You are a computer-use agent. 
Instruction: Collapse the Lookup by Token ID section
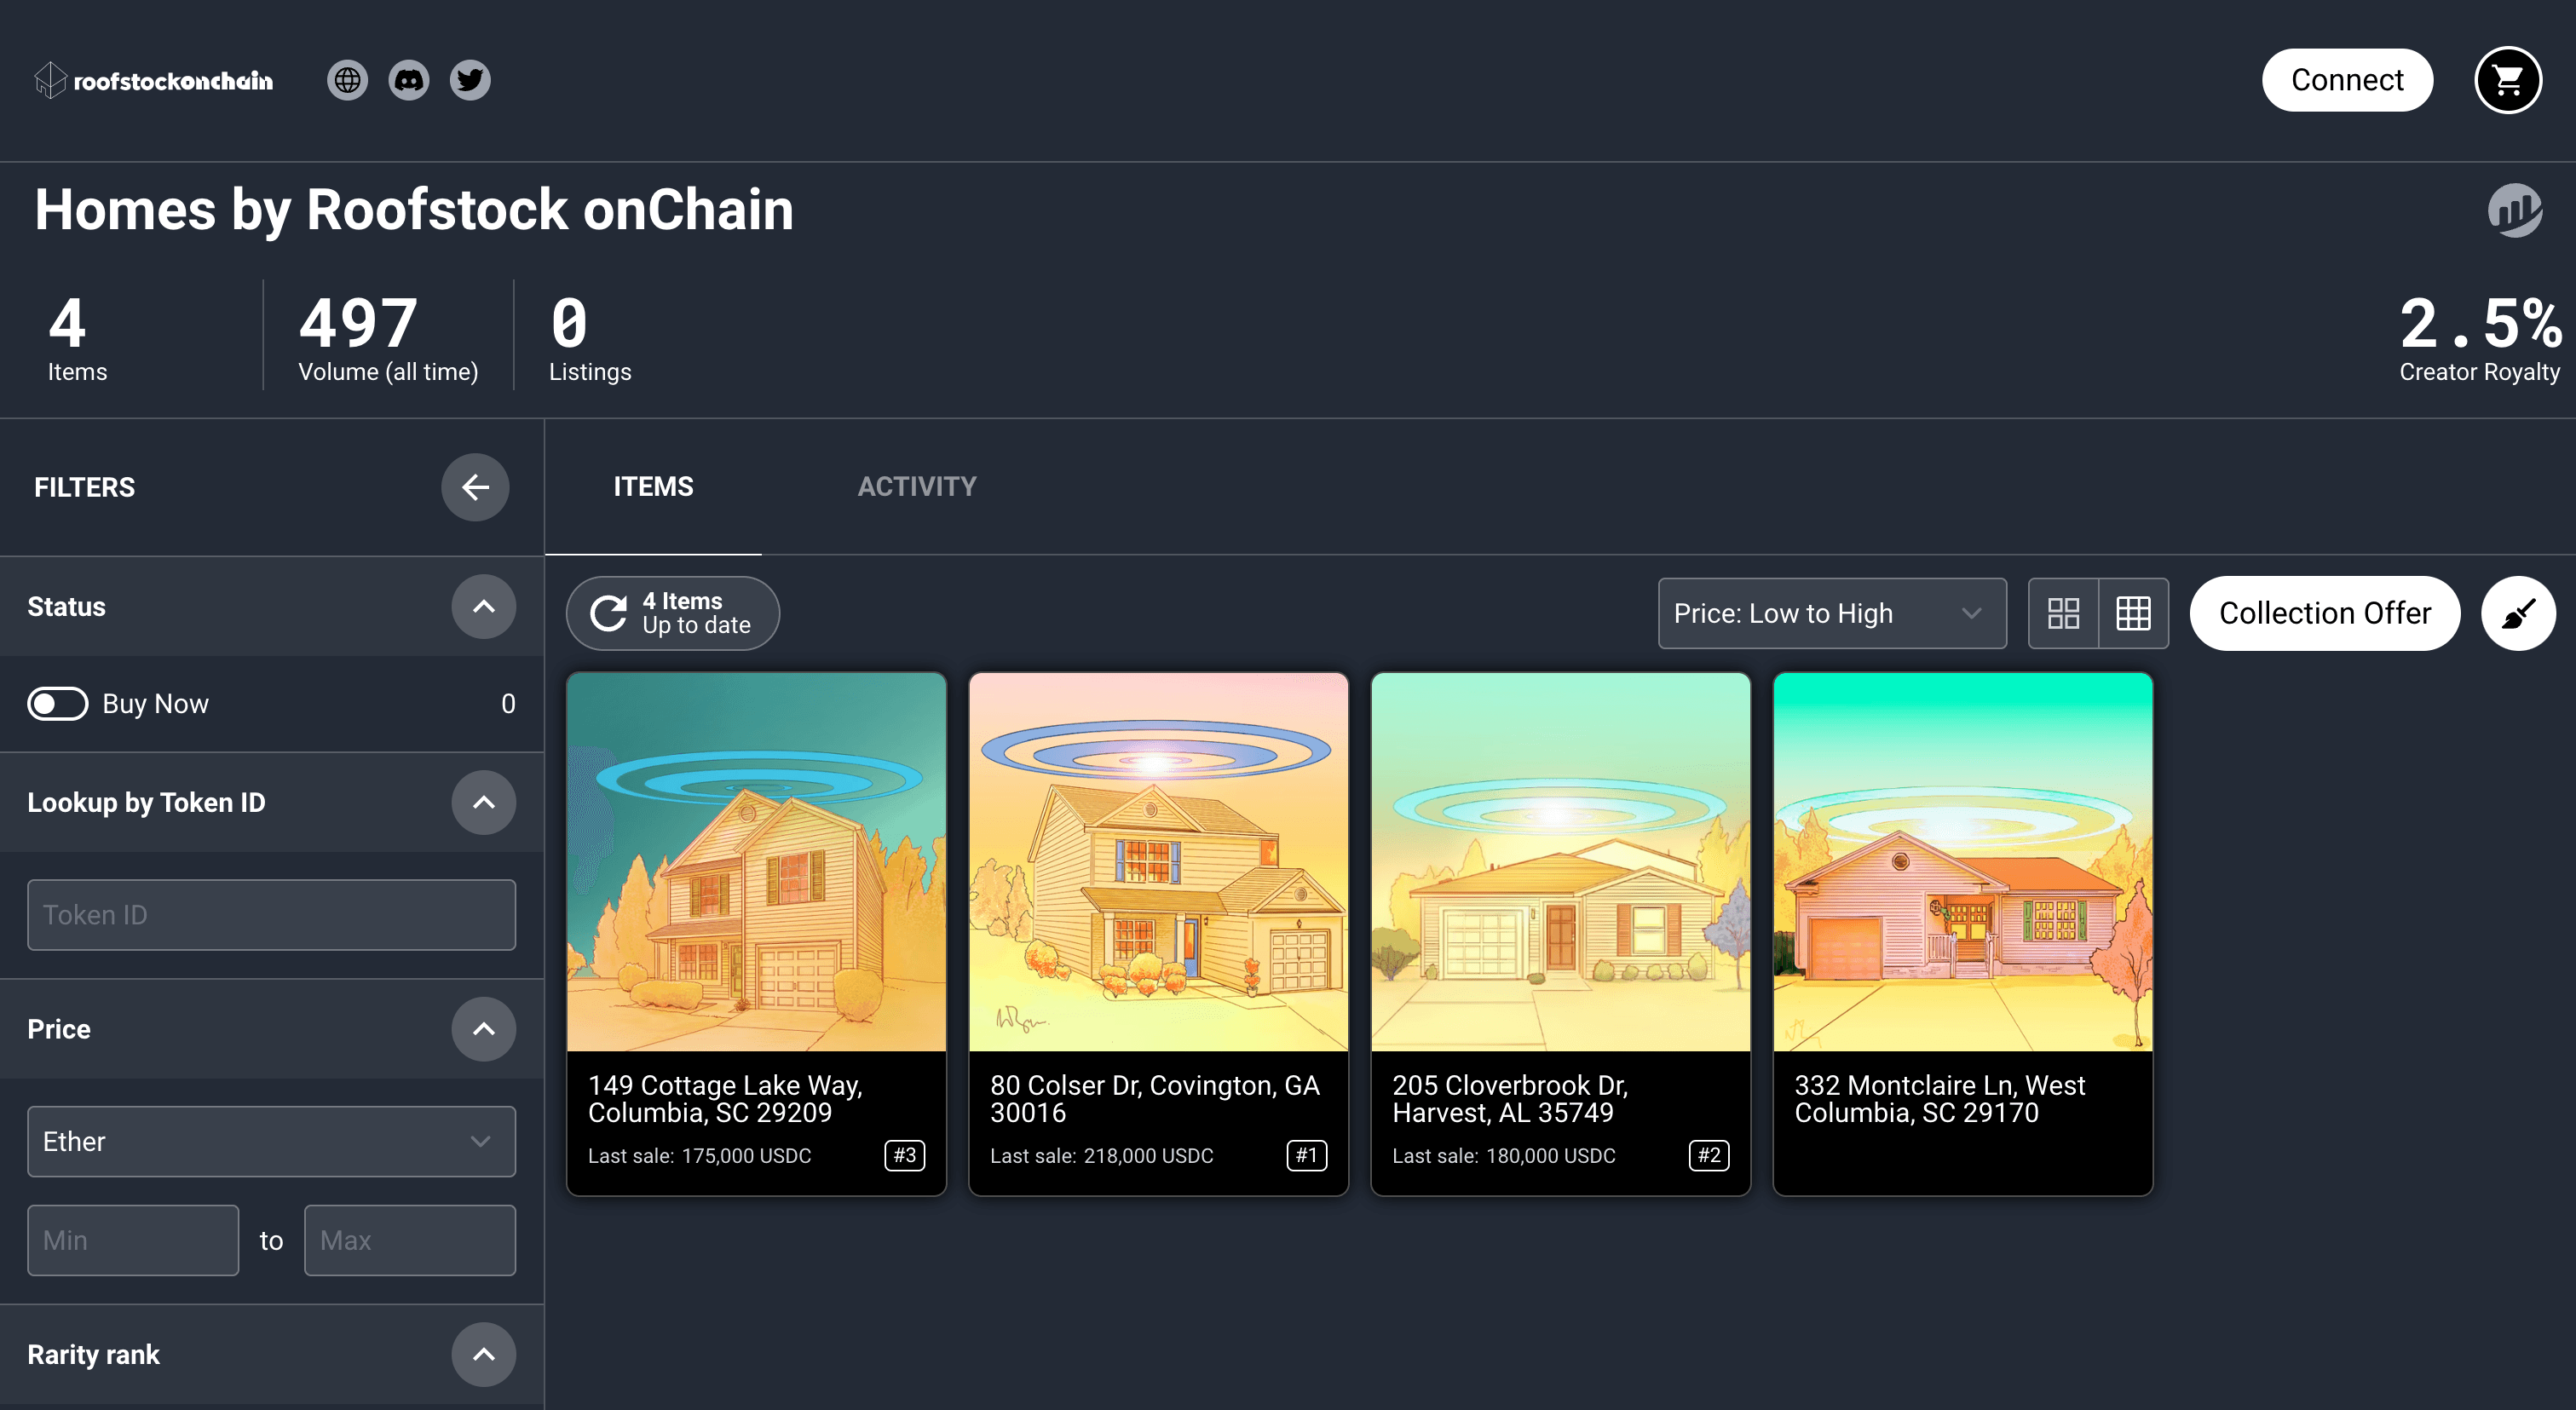pyautogui.click(x=483, y=802)
